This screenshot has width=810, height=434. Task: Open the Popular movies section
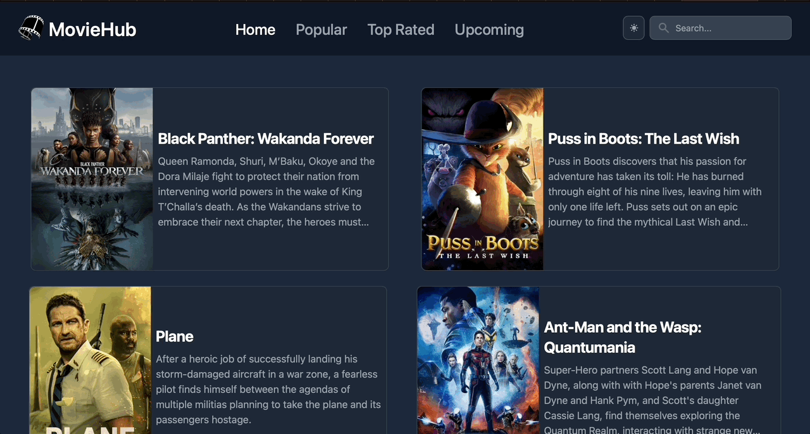[x=321, y=29]
